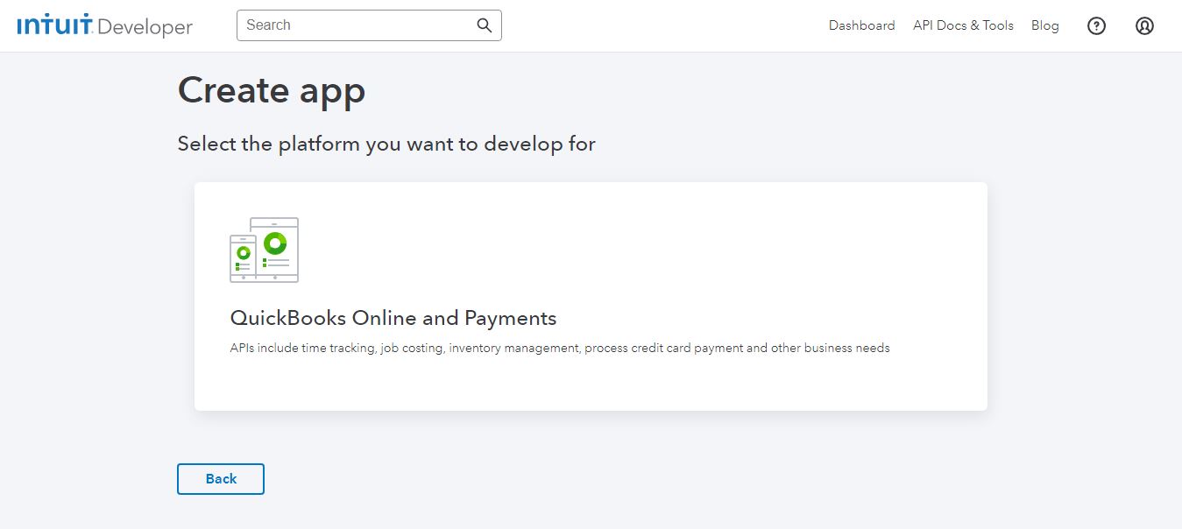Viewport: 1182px width, 529px height.
Task: Click the APIs include time tracking description
Action: point(560,349)
